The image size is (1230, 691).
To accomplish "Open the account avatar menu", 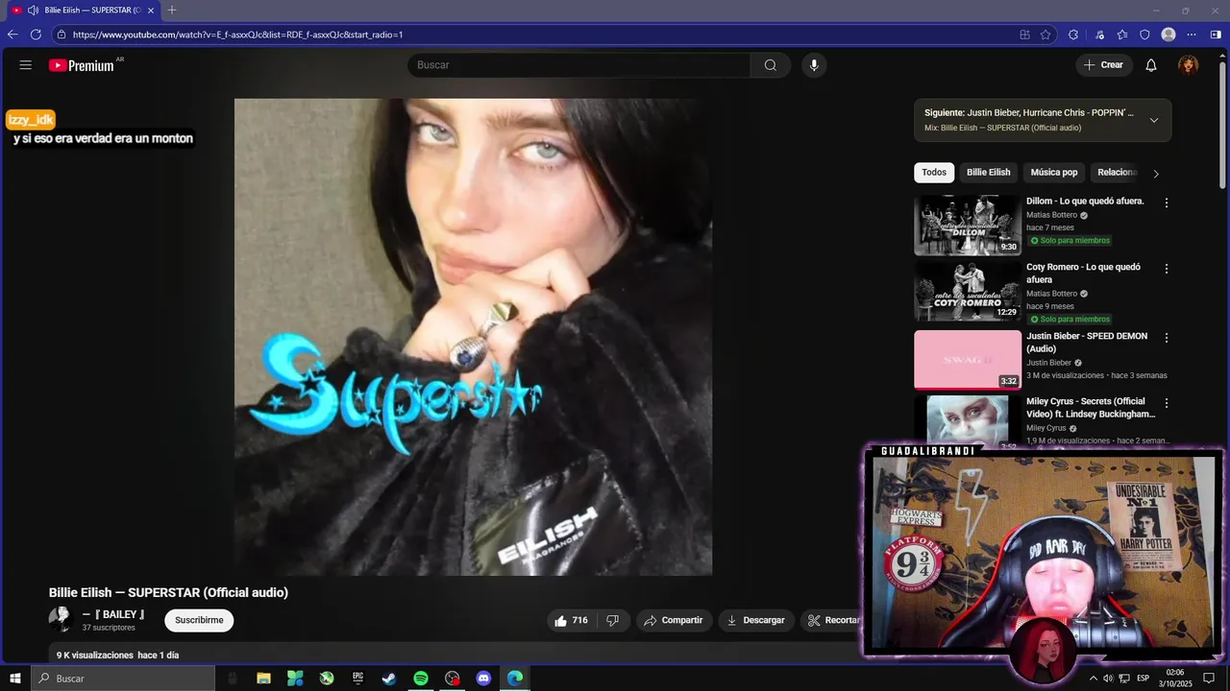I will coord(1189,65).
